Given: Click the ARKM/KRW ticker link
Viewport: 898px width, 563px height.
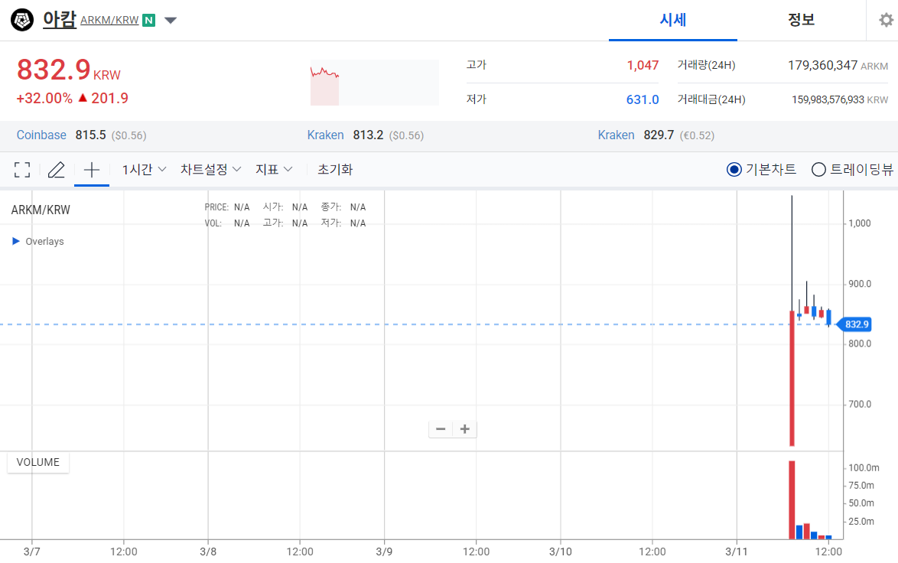Looking at the screenshot, I should (109, 20).
